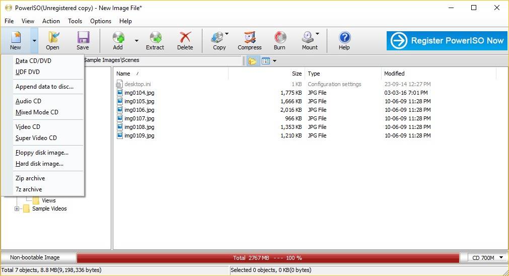
Task: Open the Help toolbar icon
Action: click(x=344, y=37)
